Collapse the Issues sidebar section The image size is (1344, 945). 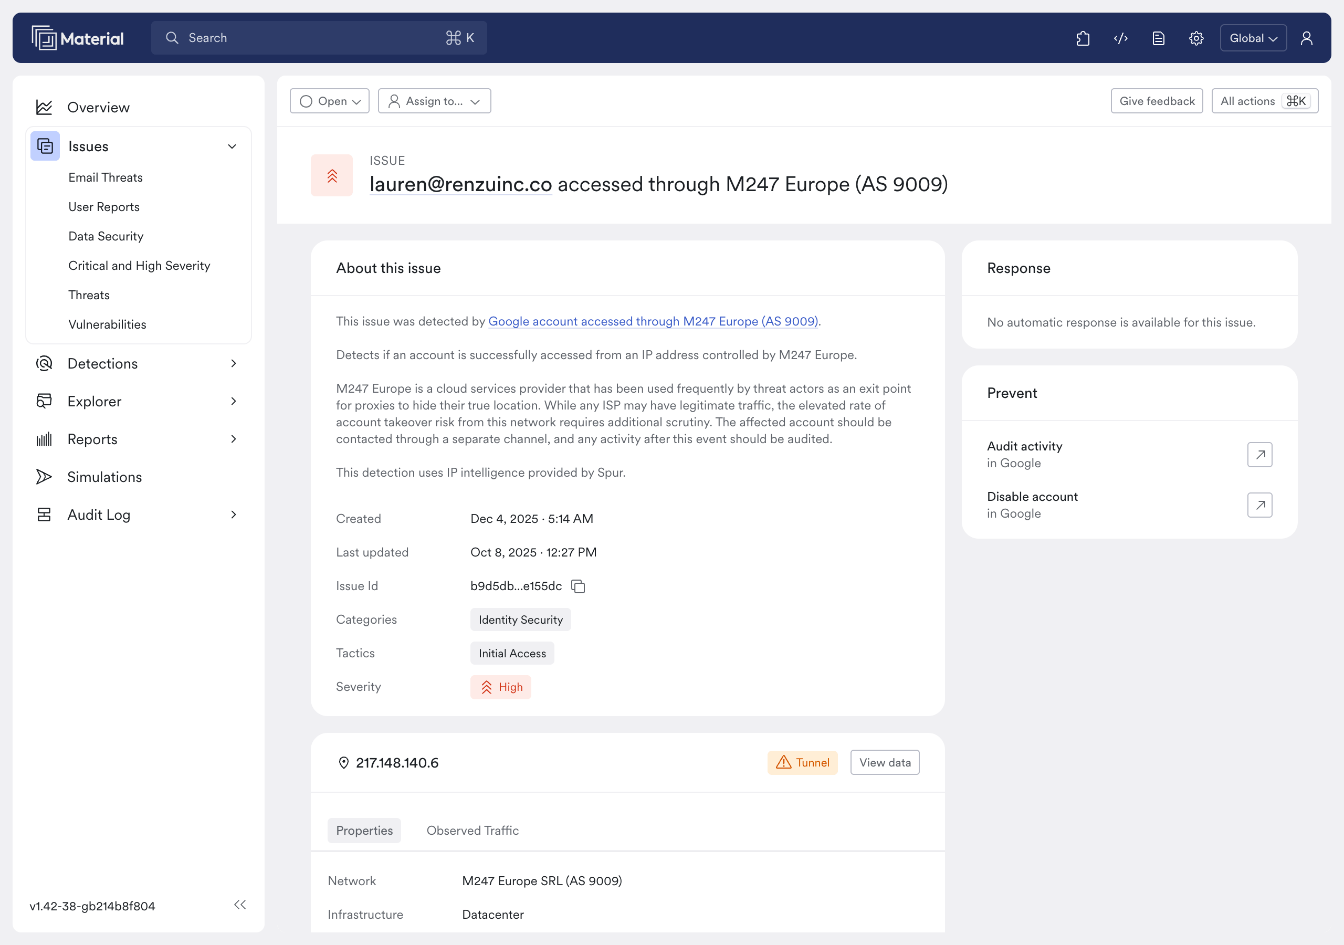click(x=232, y=146)
